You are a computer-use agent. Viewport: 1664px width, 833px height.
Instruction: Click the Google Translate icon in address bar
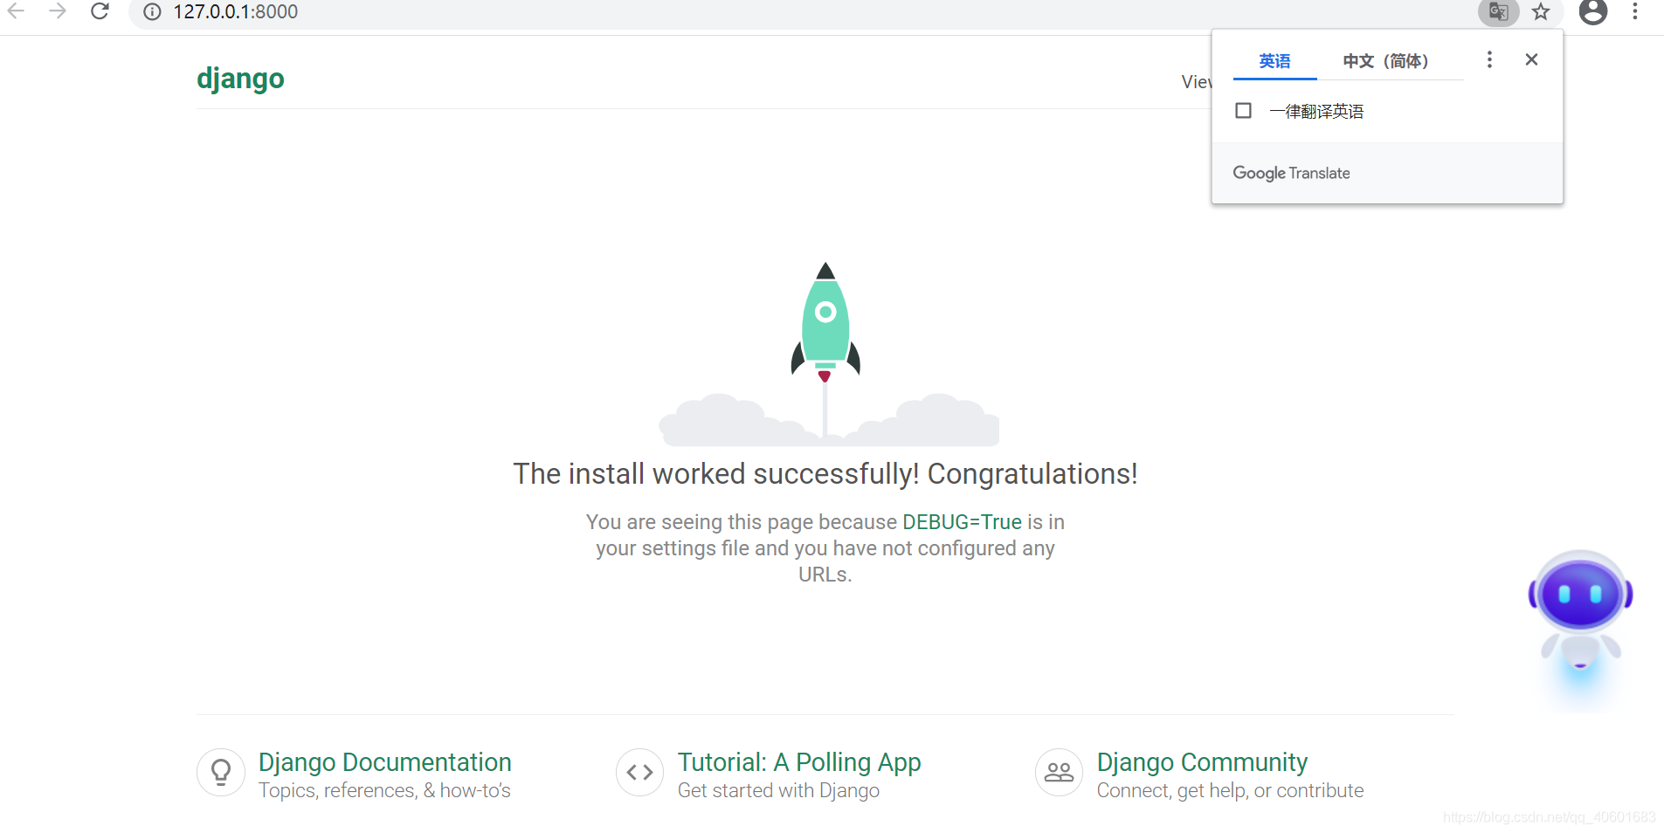pos(1499,12)
